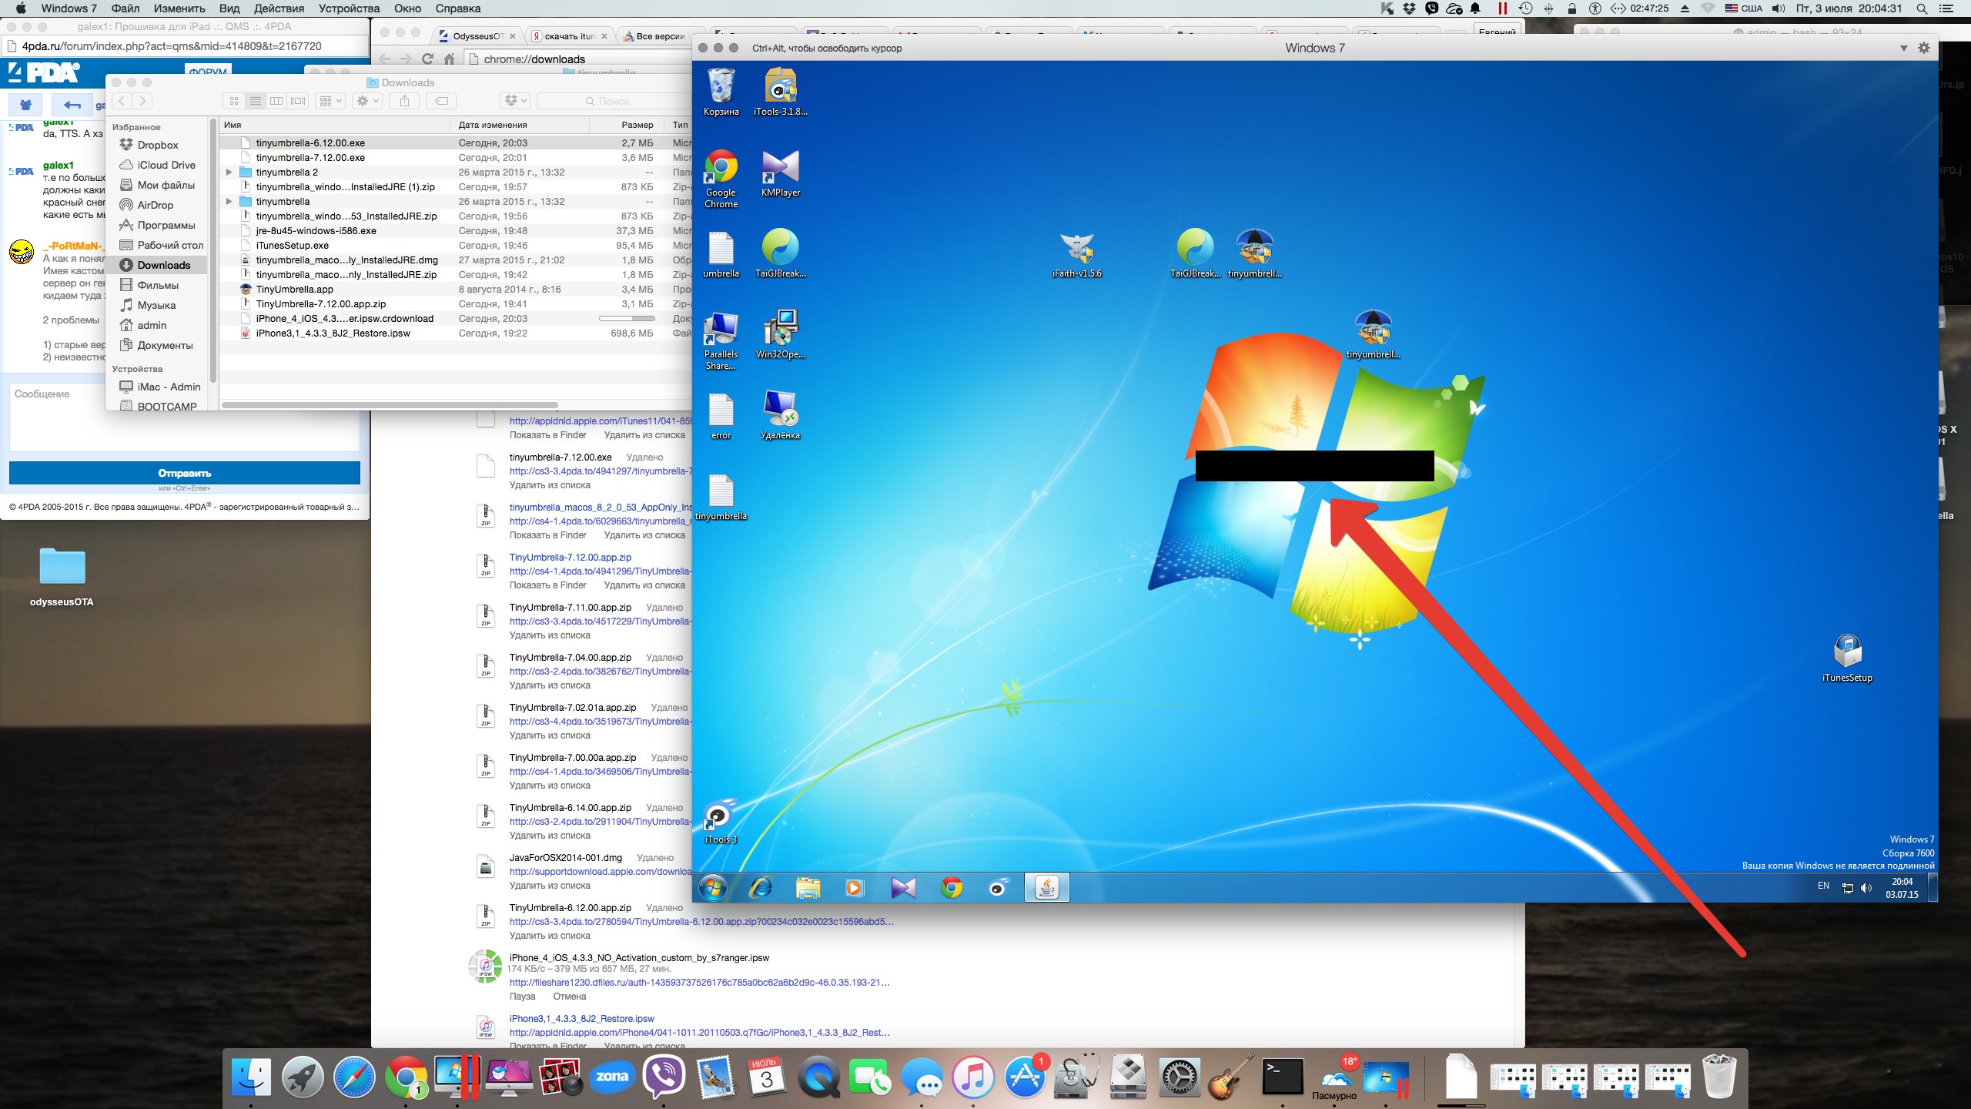This screenshot has width=1971, height=1109.
Task: Expand iCloud Drive in Finder sidebar
Action: pos(162,164)
